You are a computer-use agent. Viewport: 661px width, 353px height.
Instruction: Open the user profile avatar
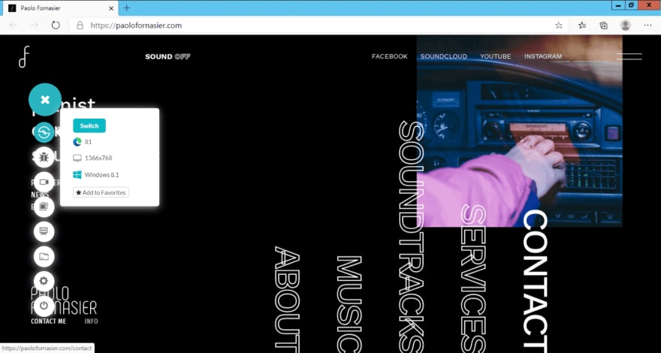tap(625, 26)
